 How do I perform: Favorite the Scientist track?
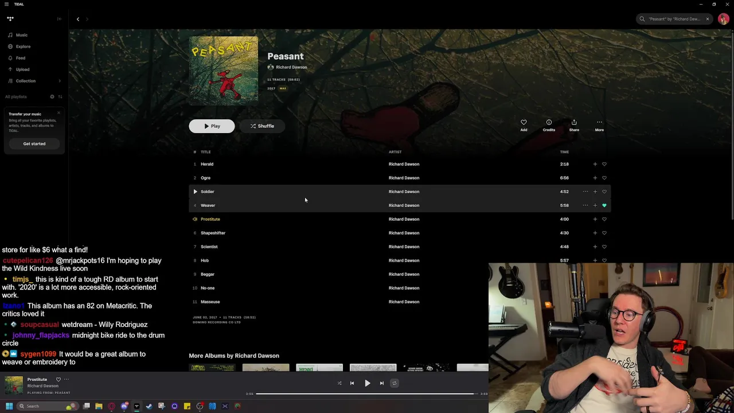click(604, 247)
